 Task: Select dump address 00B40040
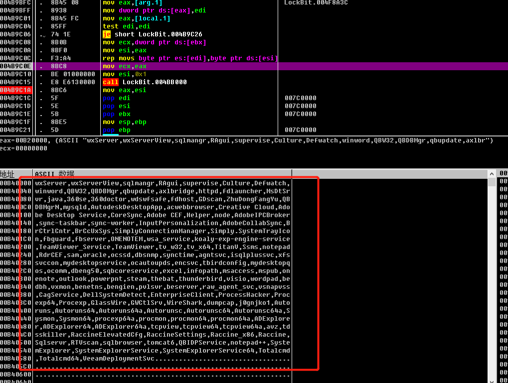coord(16,191)
